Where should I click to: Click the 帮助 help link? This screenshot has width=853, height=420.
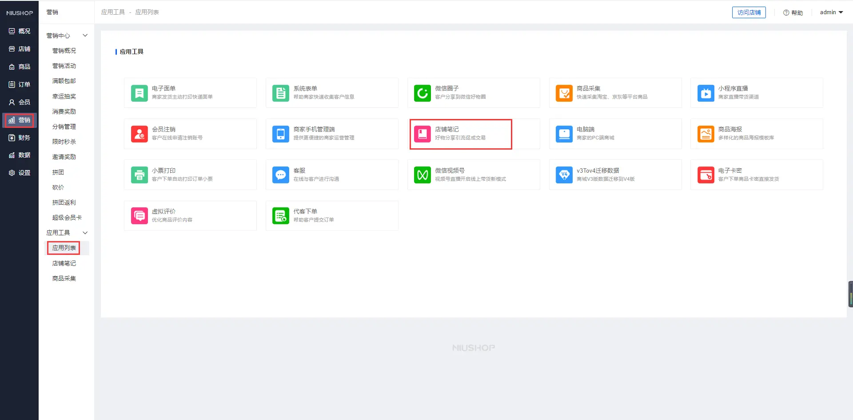coord(793,13)
